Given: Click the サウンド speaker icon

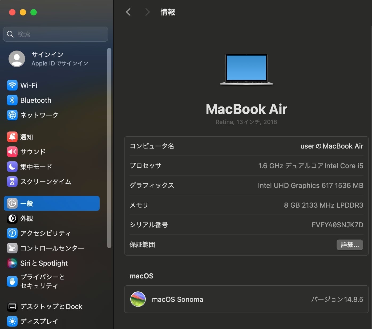Looking at the screenshot, I should (12, 152).
